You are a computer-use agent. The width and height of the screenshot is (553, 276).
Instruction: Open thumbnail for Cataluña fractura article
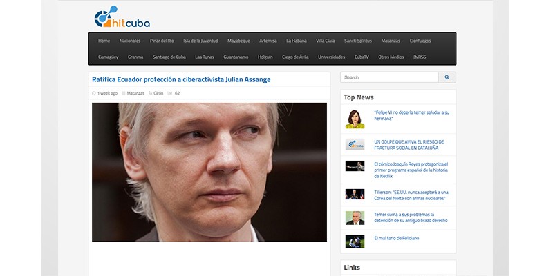click(x=355, y=144)
